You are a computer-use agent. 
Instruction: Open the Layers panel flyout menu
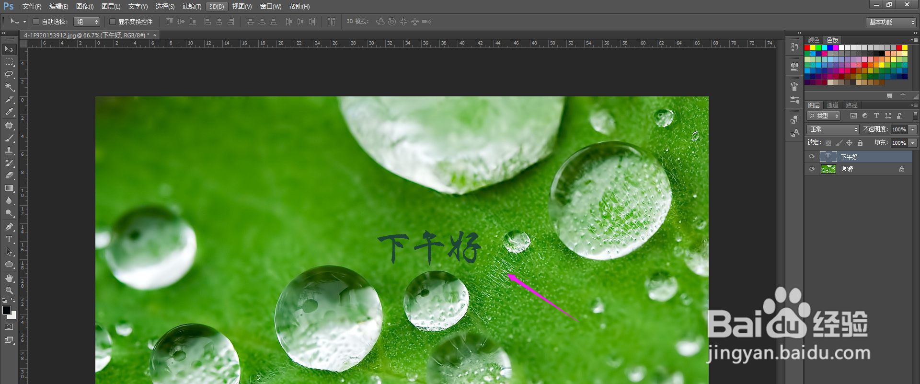914,105
